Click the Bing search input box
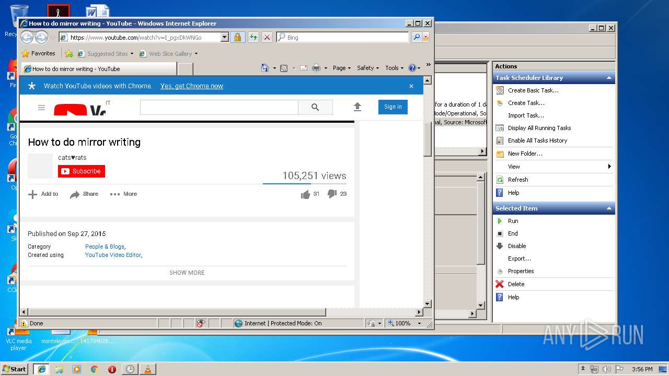This screenshot has width=669, height=376. tap(343, 37)
